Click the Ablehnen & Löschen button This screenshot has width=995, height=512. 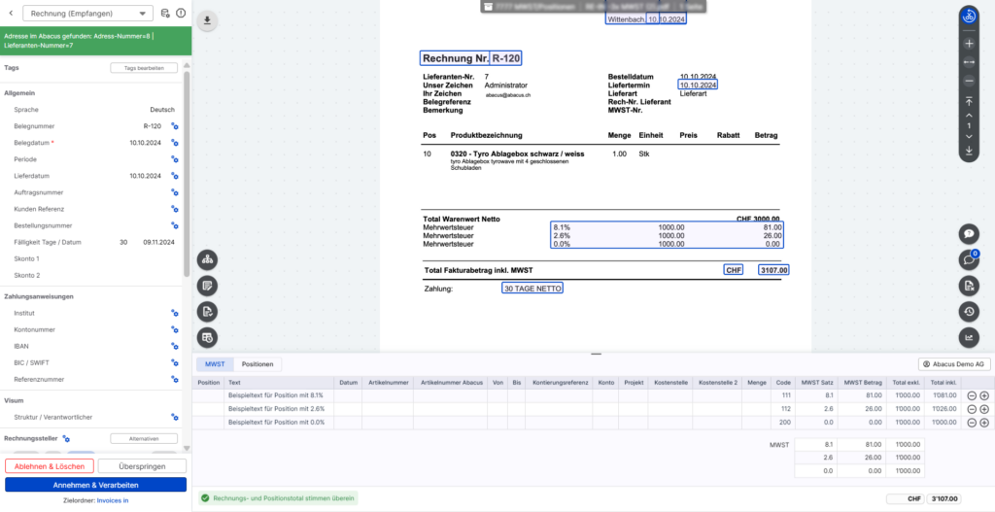49,466
